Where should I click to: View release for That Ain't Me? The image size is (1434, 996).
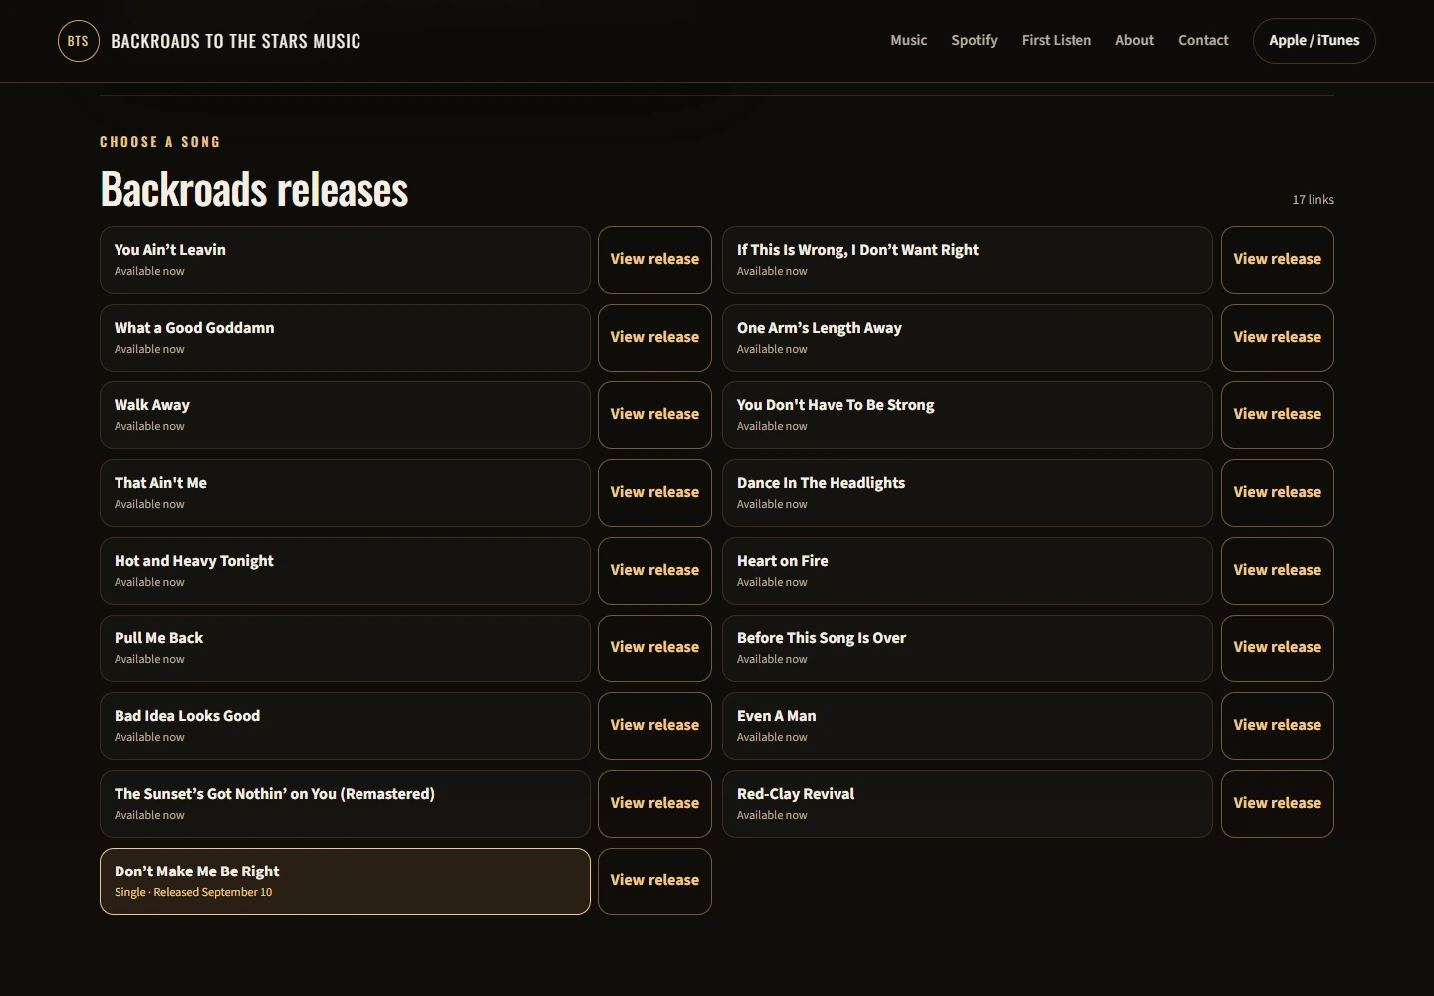(x=655, y=493)
